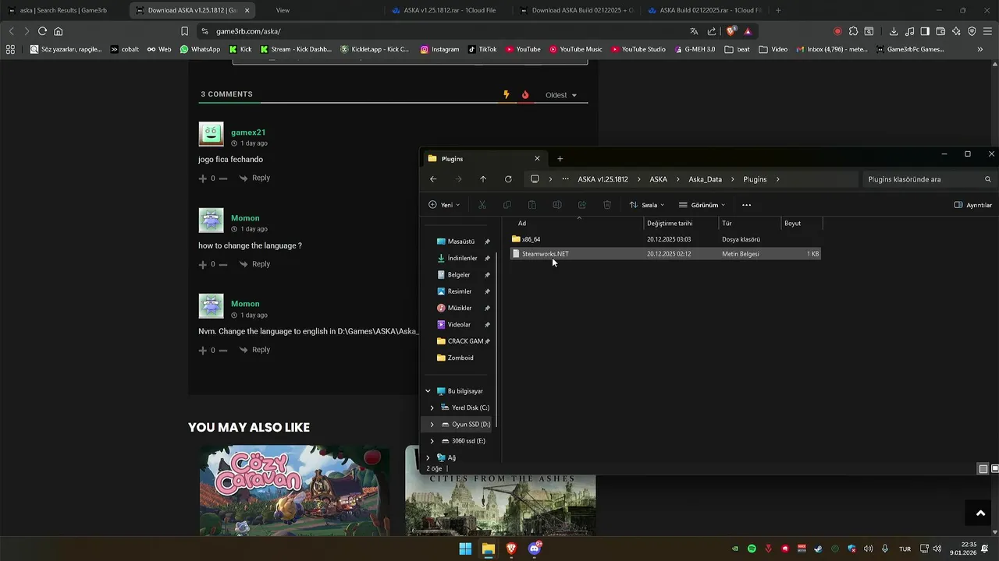Click the red record extension icon

(x=837, y=31)
